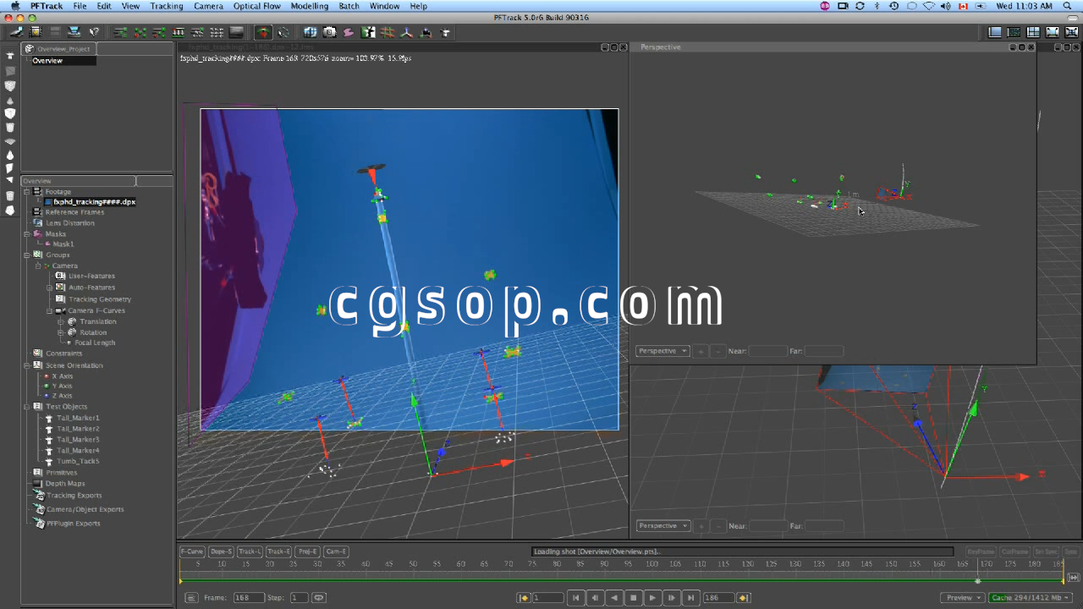Expand the Rotation curve node

tap(60, 332)
